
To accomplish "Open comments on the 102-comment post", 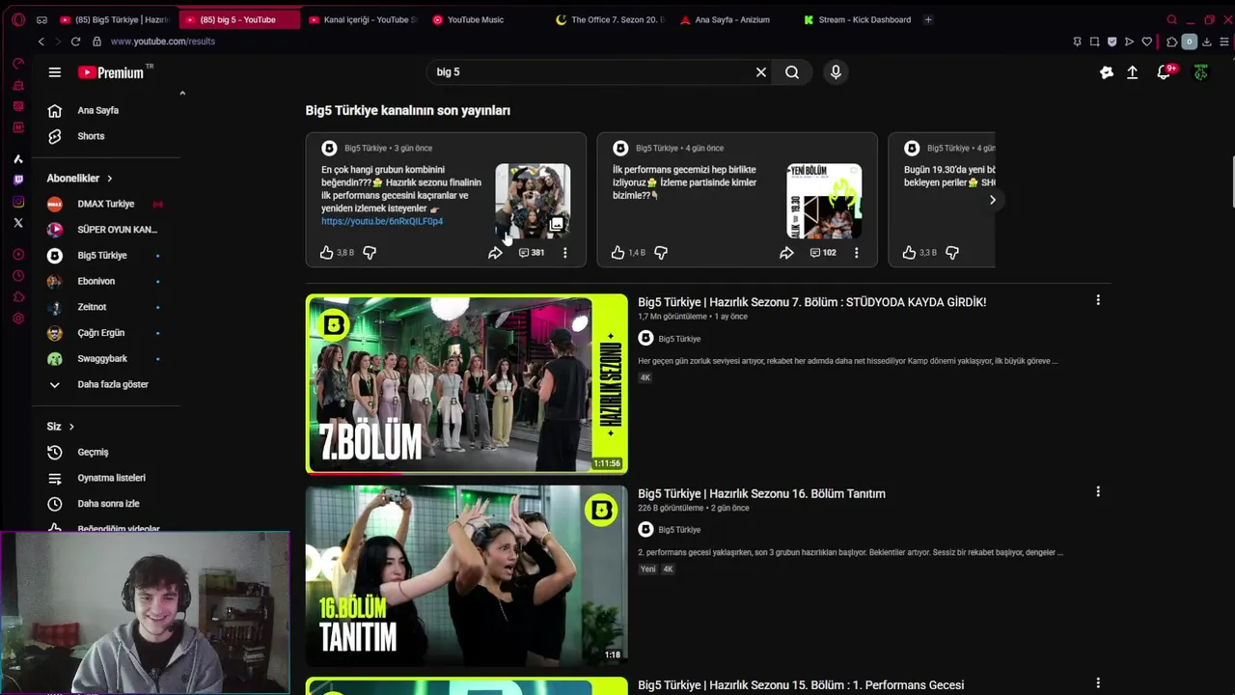I will pyautogui.click(x=823, y=253).
